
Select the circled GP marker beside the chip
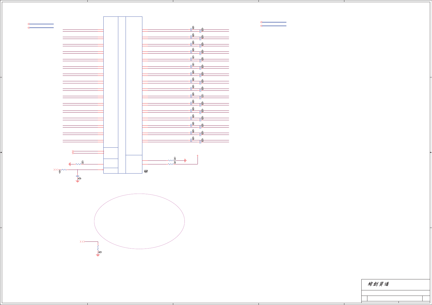[x=146, y=171]
